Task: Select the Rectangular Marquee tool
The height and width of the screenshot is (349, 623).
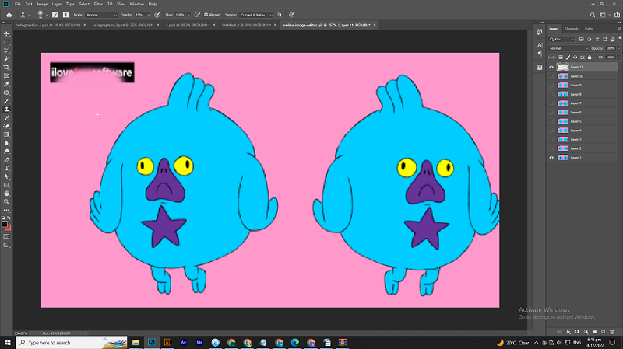Action: 6,42
